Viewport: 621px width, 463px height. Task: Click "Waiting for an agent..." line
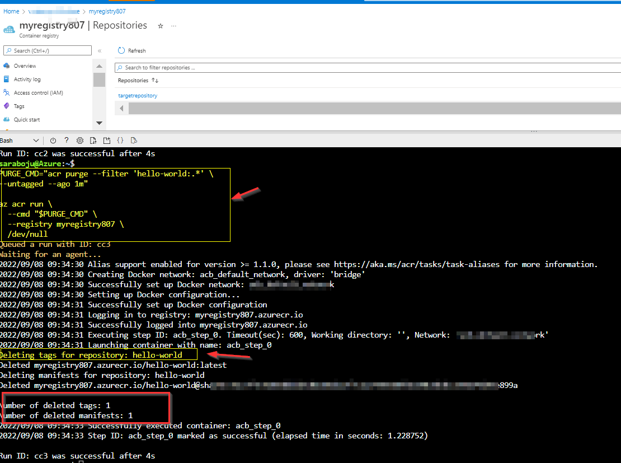click(50, 255)
